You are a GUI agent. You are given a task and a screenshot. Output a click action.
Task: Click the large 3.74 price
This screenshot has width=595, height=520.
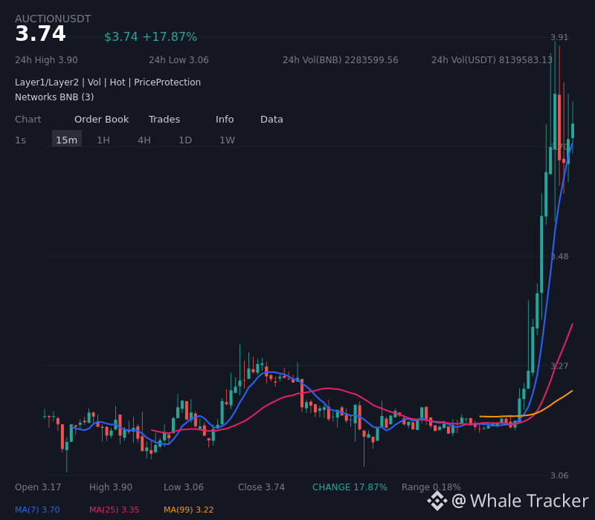[40, 33]
